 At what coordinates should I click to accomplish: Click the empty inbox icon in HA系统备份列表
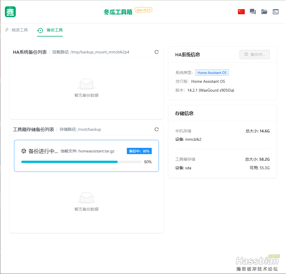tap(86, 84)
